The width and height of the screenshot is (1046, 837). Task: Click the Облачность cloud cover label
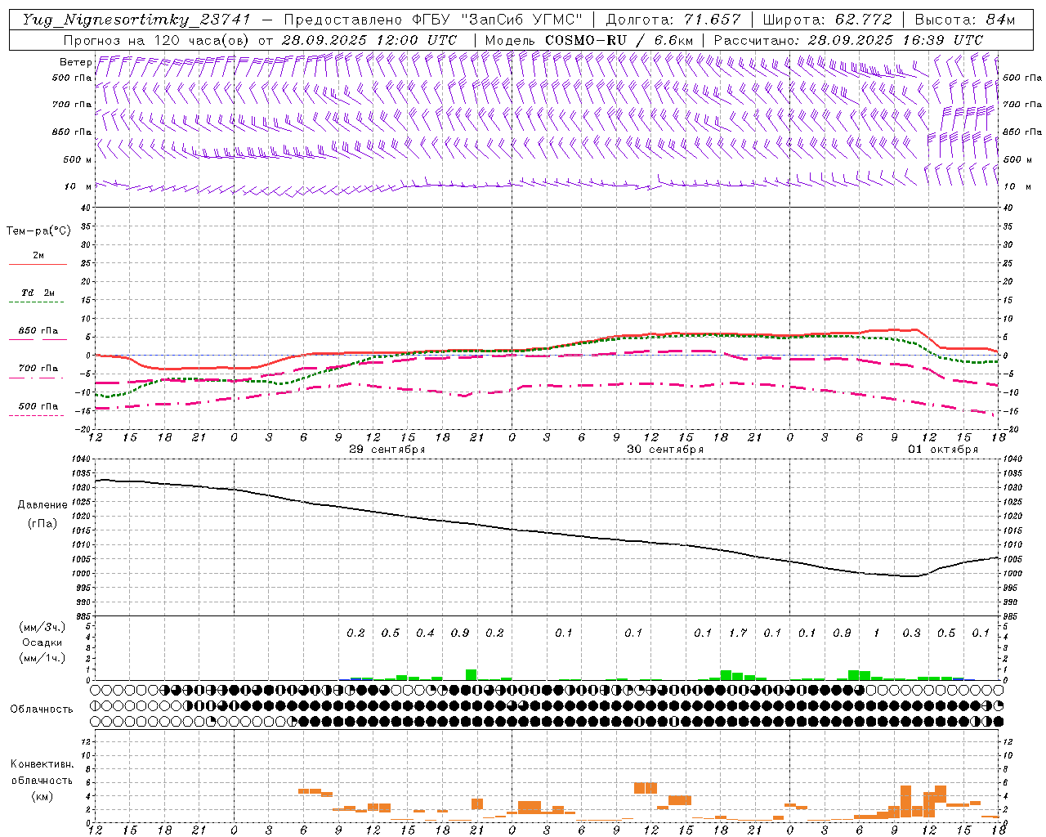point(42,709)
